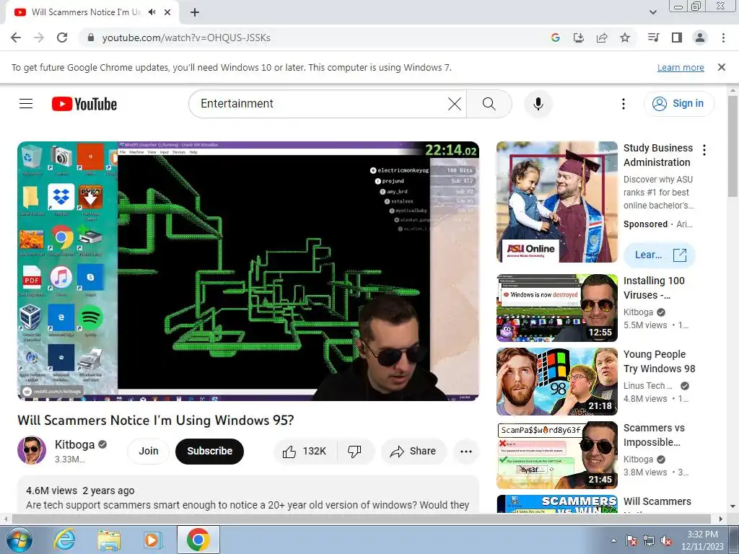Open Study Business Administration ad title

point(658,155)
